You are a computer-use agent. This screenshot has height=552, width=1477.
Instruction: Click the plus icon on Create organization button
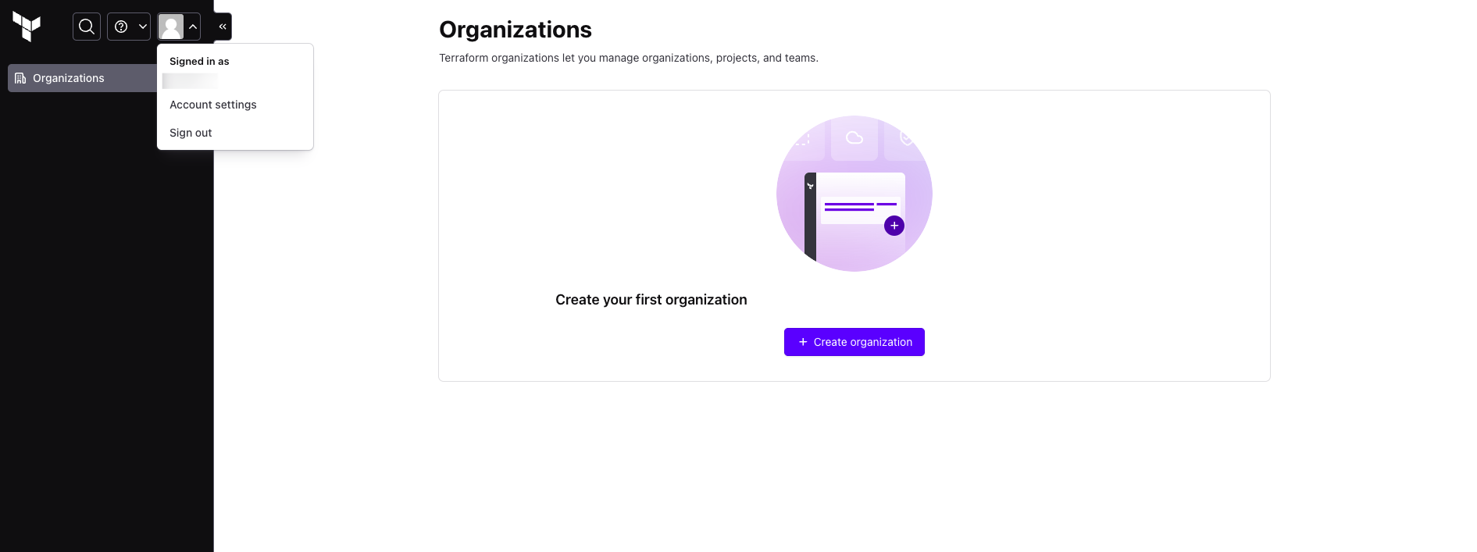pos(803,342)
